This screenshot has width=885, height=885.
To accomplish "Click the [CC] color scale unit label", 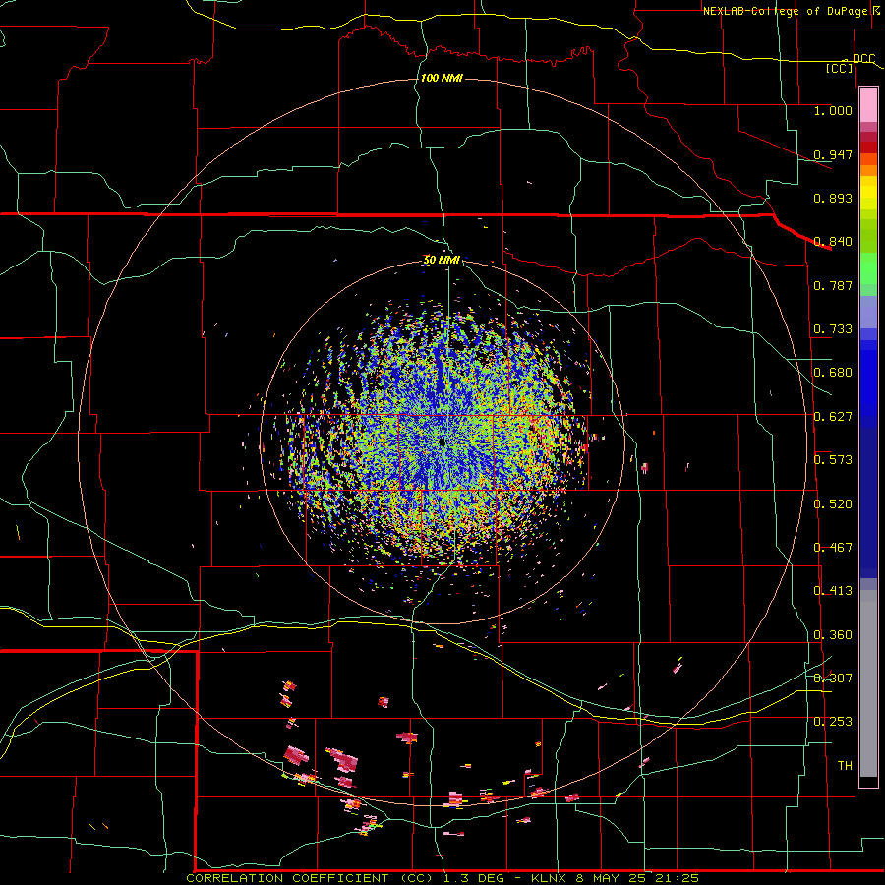I will pyautogui.click(x=840, y=68).
